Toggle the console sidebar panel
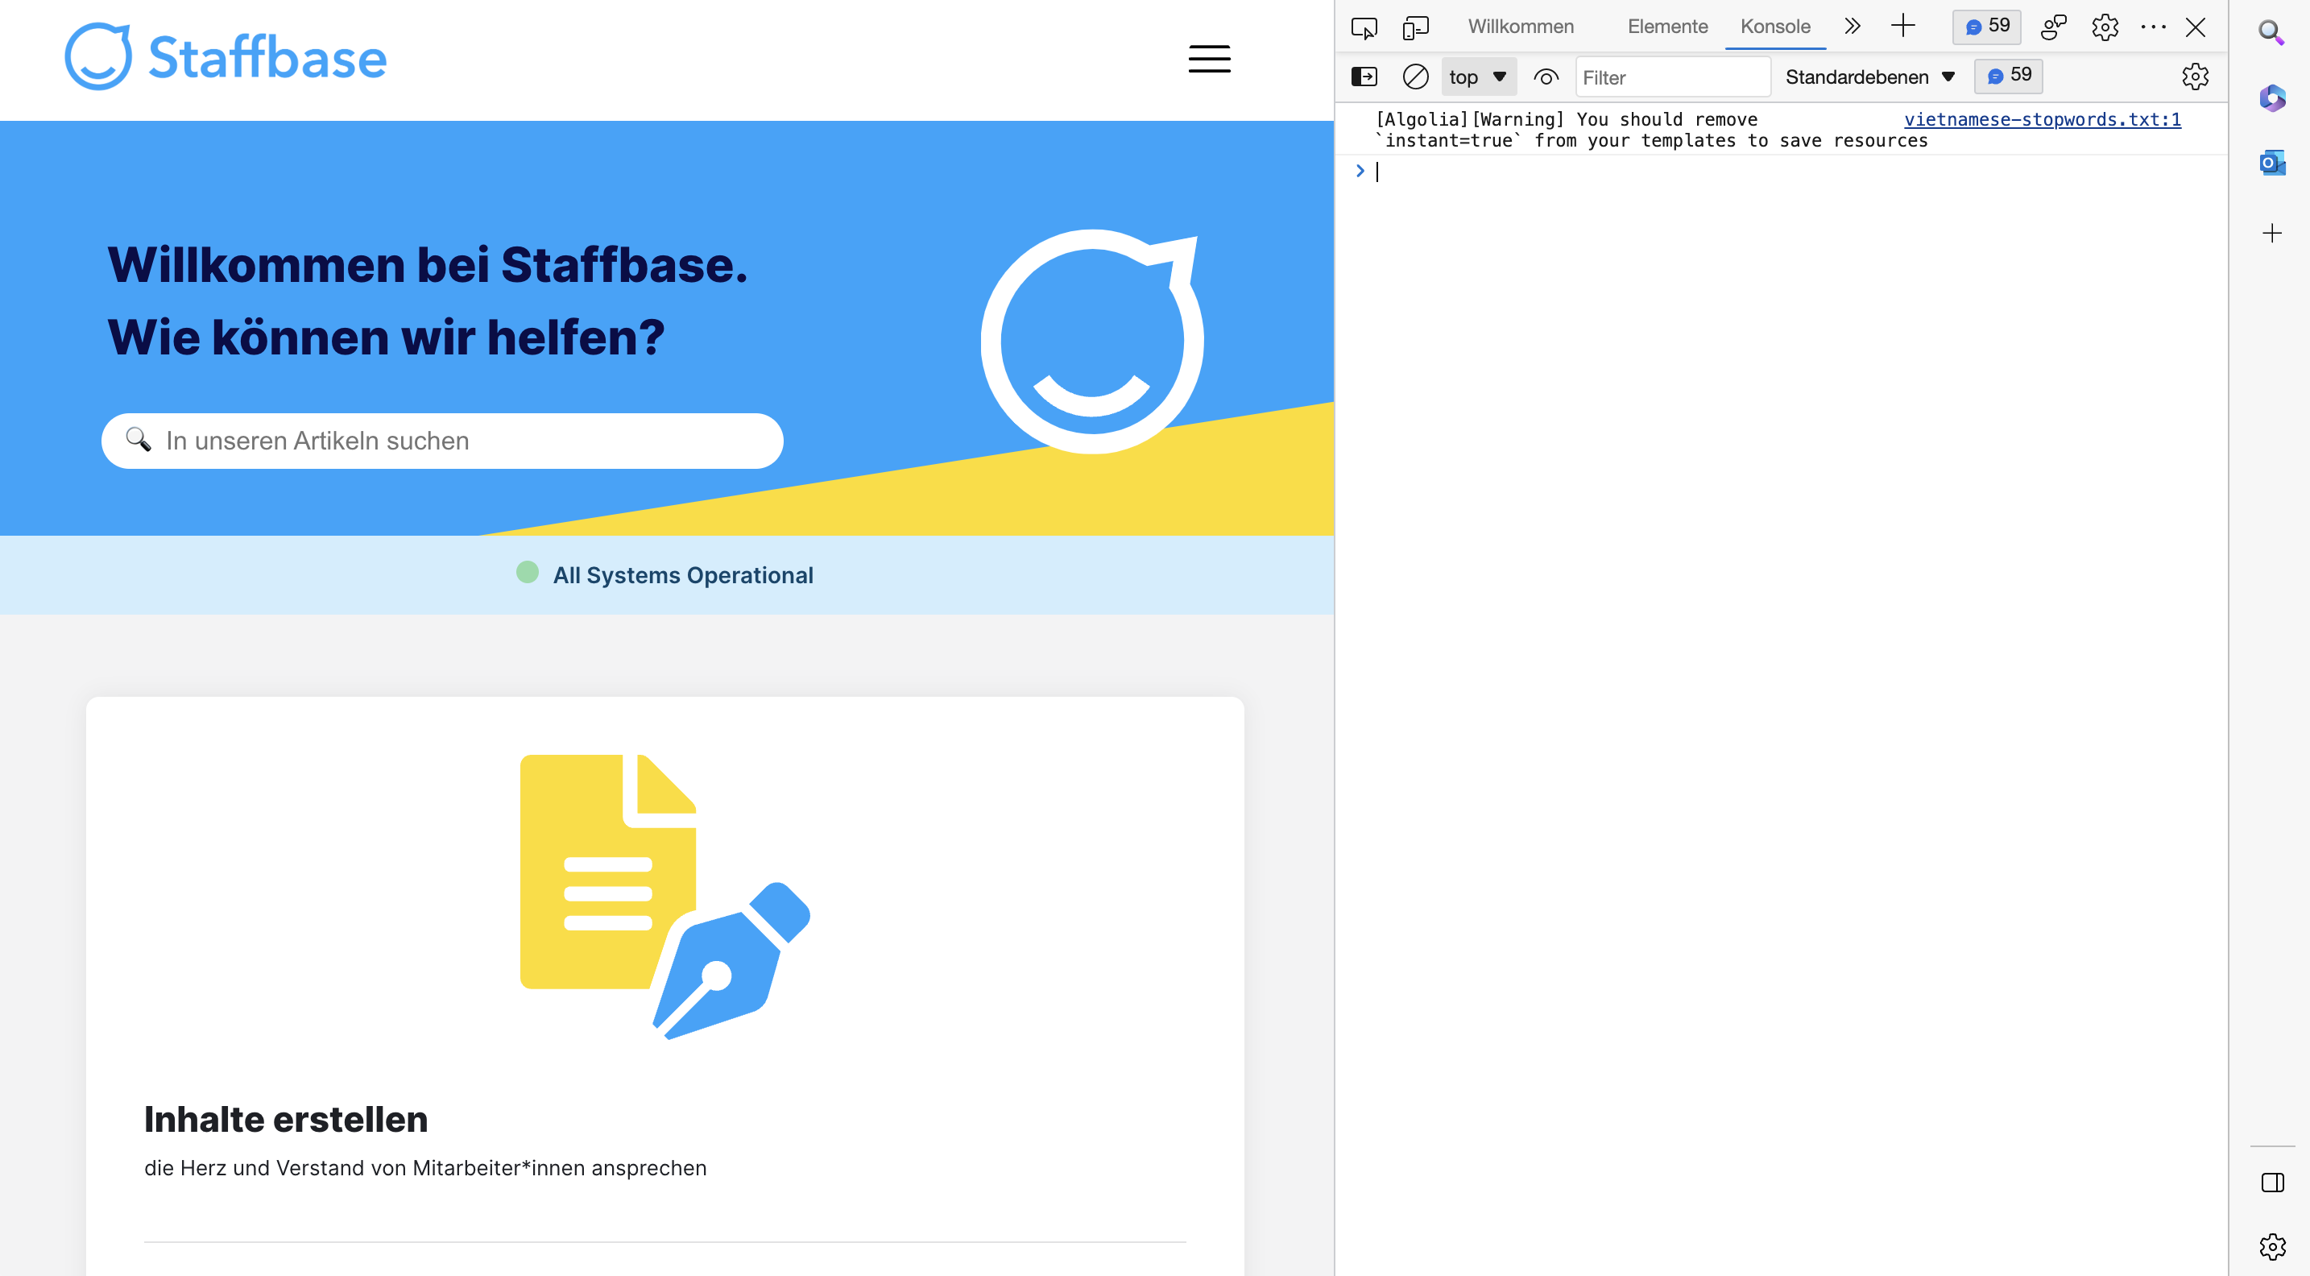The image size is (2310, 1276). (x=1363, y=77)
